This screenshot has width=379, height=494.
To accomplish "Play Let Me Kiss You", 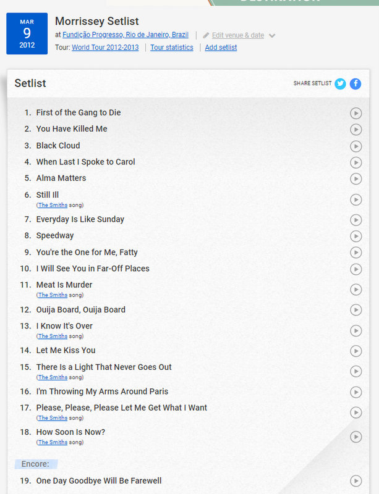I will coord(356,351).
